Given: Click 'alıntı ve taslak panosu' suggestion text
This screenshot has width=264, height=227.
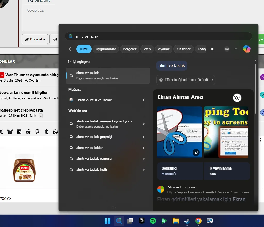Looking at the screenshot, I should (x=94, y=159).
